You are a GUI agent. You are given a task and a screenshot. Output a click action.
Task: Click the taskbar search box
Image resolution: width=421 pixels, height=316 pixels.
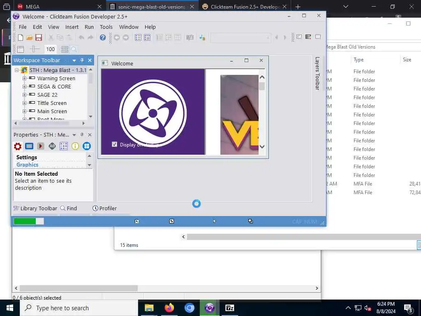pos(79,308)
